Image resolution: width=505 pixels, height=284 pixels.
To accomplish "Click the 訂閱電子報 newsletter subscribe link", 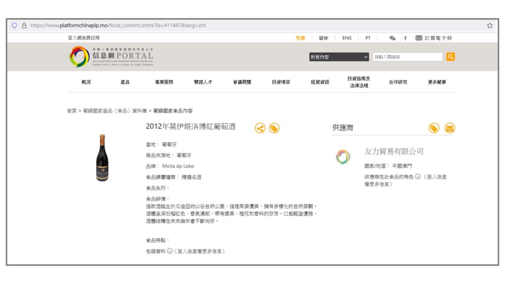I will pos(433,38).
